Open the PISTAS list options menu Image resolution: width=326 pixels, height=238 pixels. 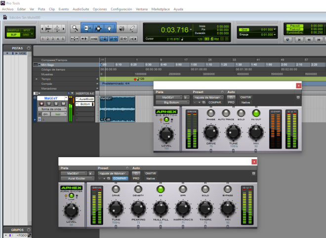tap(29, 48)
